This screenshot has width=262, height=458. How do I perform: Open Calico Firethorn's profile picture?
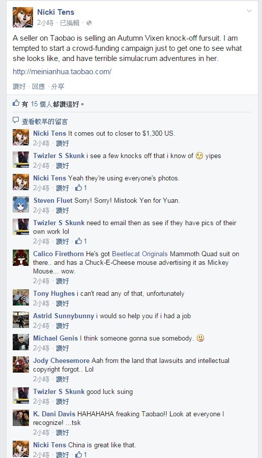pyautogui.click(x=21, y=258)
